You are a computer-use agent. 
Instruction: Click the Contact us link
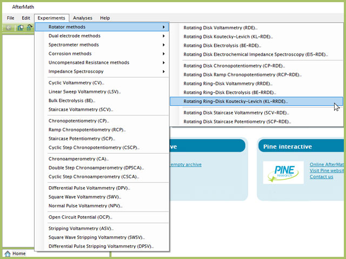[x=321, y=176]
